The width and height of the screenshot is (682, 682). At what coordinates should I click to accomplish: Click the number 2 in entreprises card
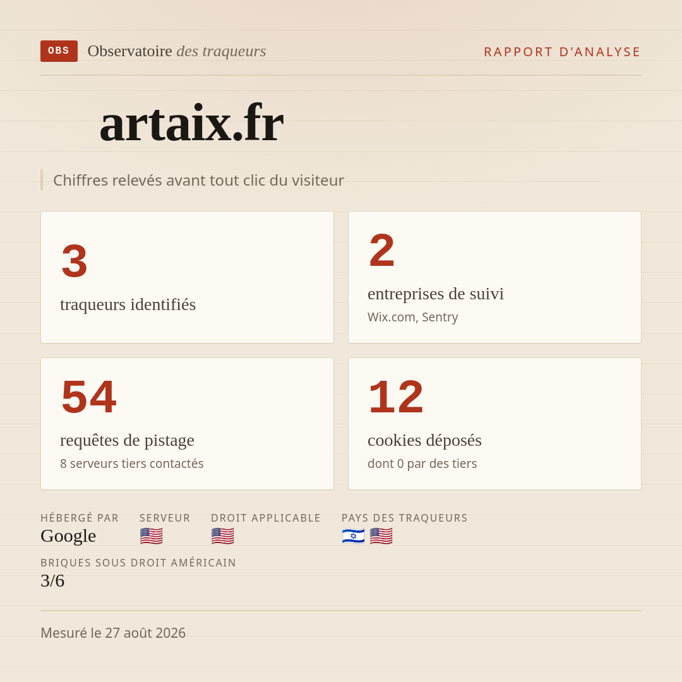381,251
